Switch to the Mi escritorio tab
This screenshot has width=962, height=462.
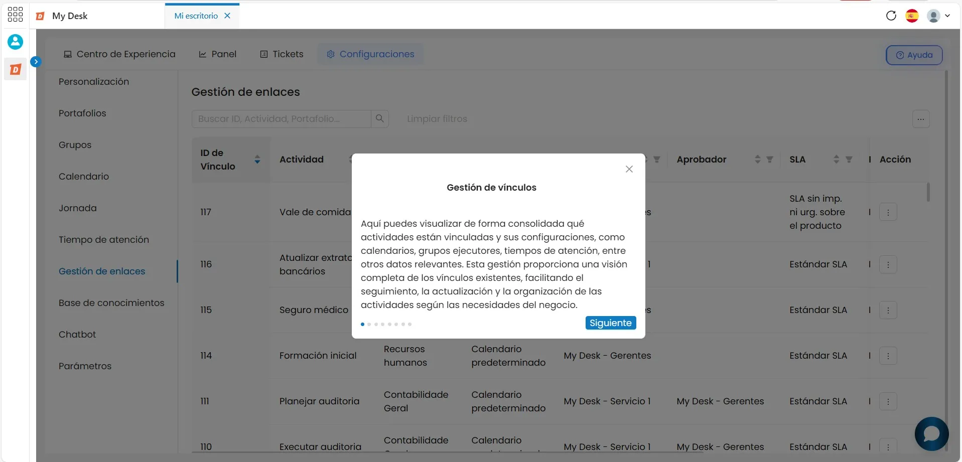pos(196,16)
